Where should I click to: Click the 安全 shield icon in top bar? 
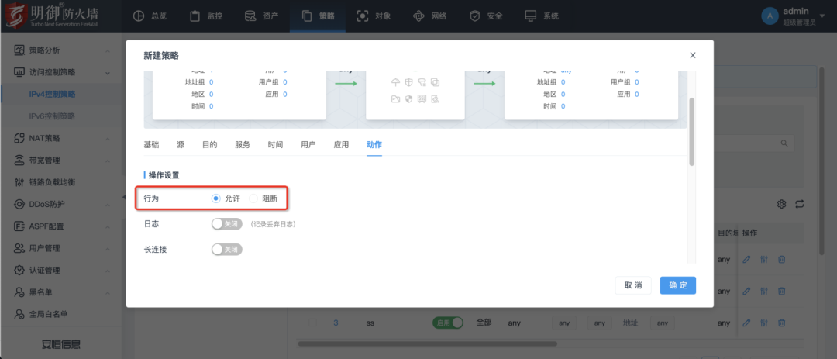click(474, 16)
